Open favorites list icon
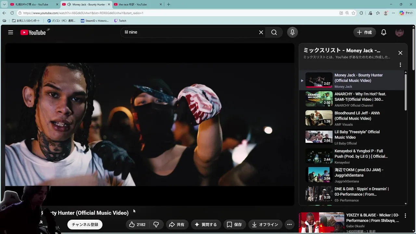 pos(378,13)
